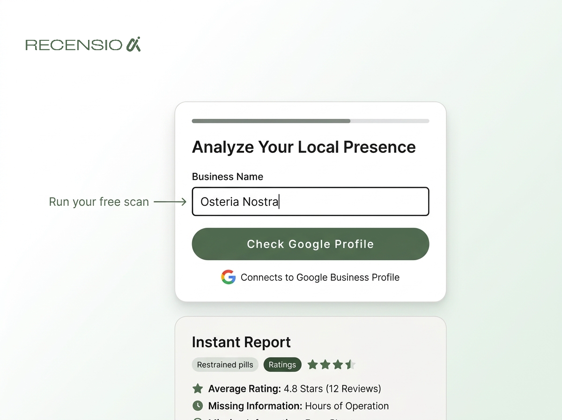562x420 pixels.
Task: Click Missing Information: Hours of Operation text
Action: point(298,406)
